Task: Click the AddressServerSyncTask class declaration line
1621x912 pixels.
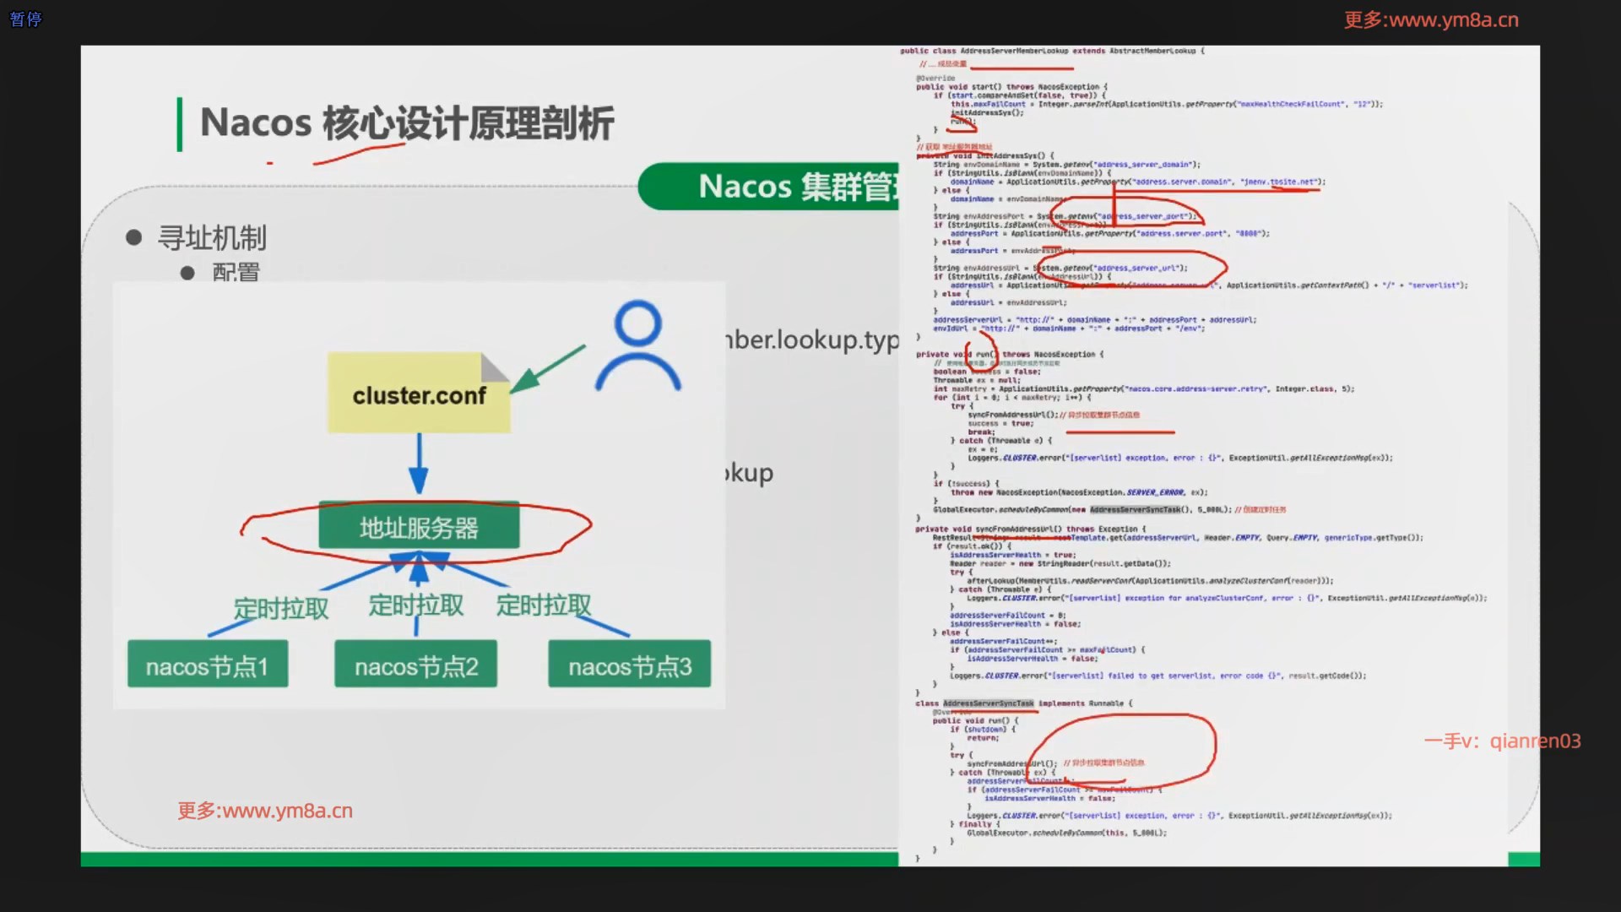Action: point(1023,703)
